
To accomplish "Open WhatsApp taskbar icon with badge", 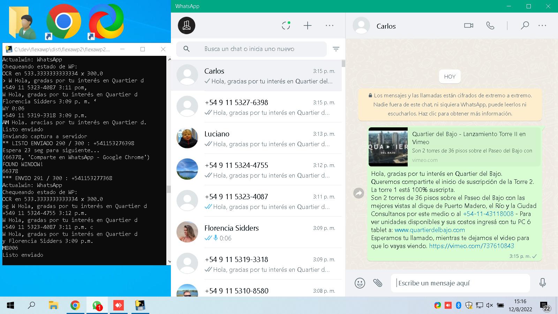I will pos(97,306).
